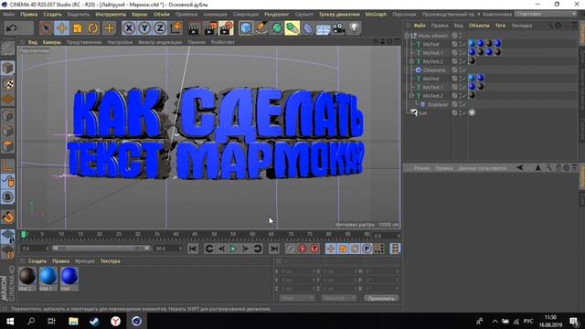
Task: Activate the Move tool
Action: (62, 28)
